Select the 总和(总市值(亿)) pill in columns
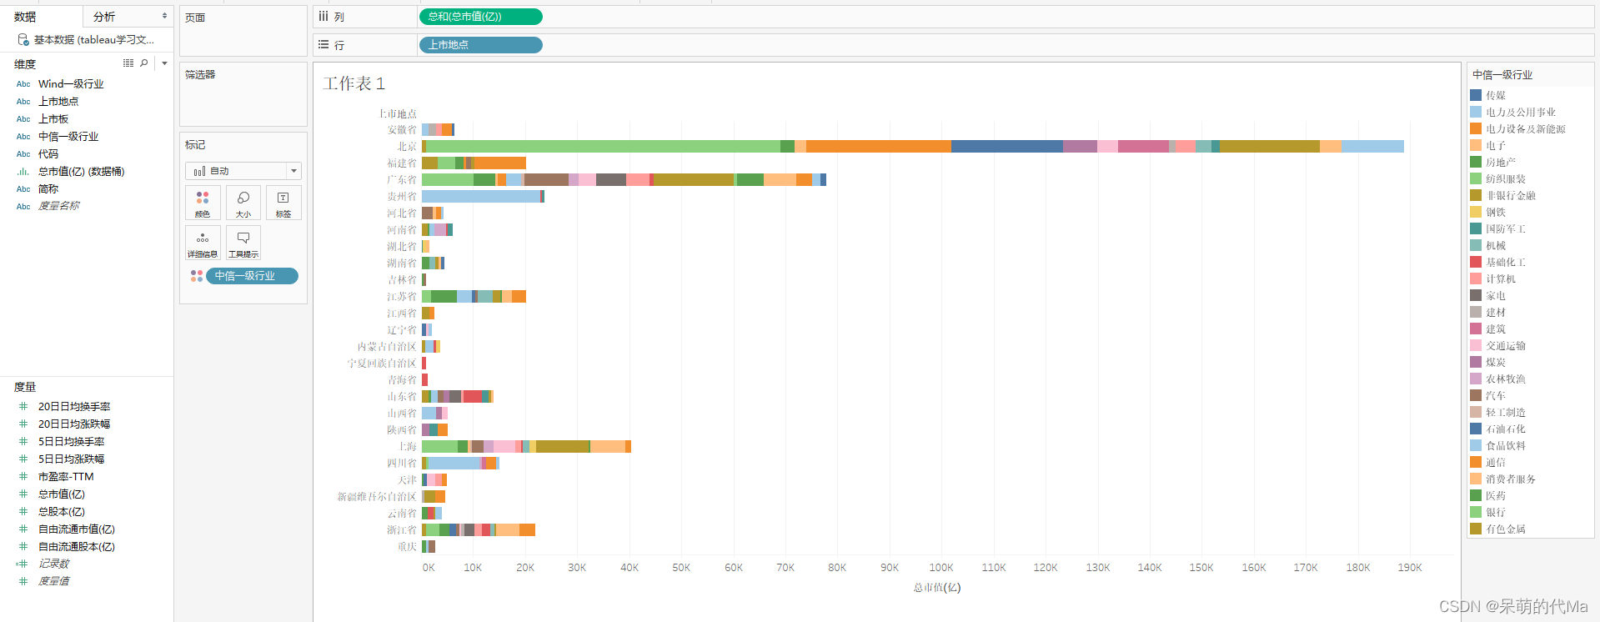 pyautogui.click(x=481, y=17)
